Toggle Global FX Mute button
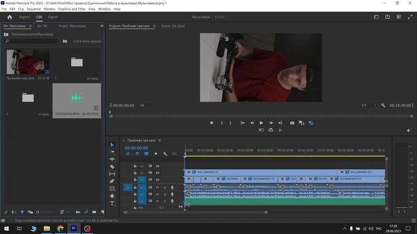 click(x=280, y=130)
